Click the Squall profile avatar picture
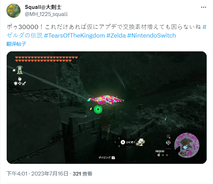The width and height of the screenshot is (213, 184). click(13, 11)
